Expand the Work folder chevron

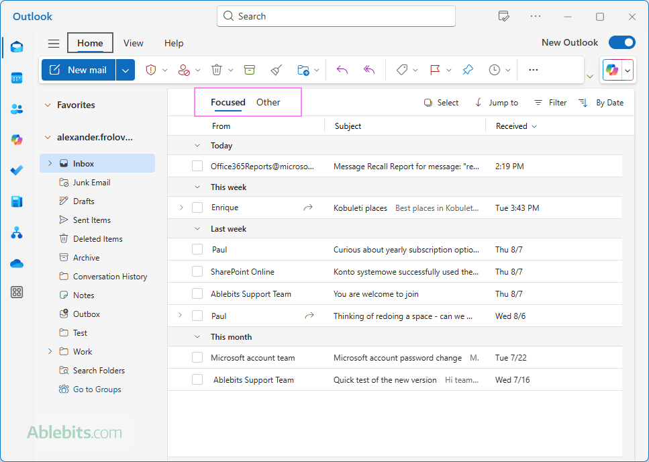[50, 351]
